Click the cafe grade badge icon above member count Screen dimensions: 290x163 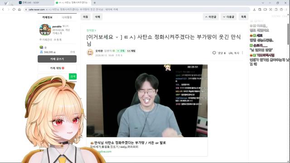coord(41,47)
